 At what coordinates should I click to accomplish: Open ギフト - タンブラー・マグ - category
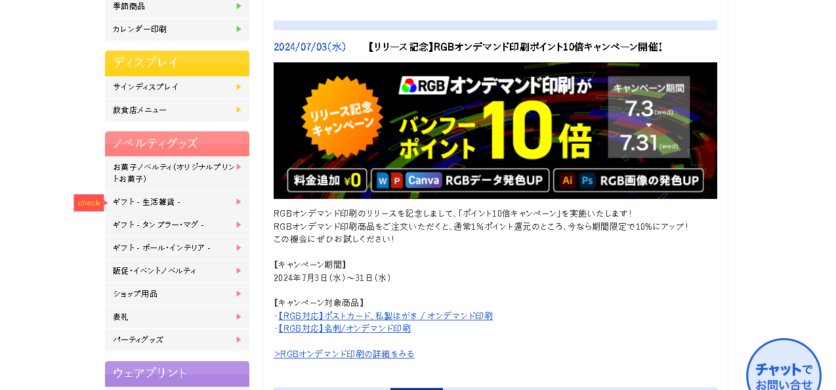coord(177,225)
